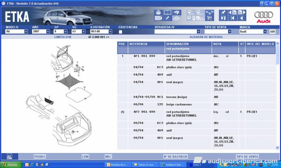Select the pencil edit icon
Image resolution: width=281 pixels, height=168 pixels.
point(168,18)
